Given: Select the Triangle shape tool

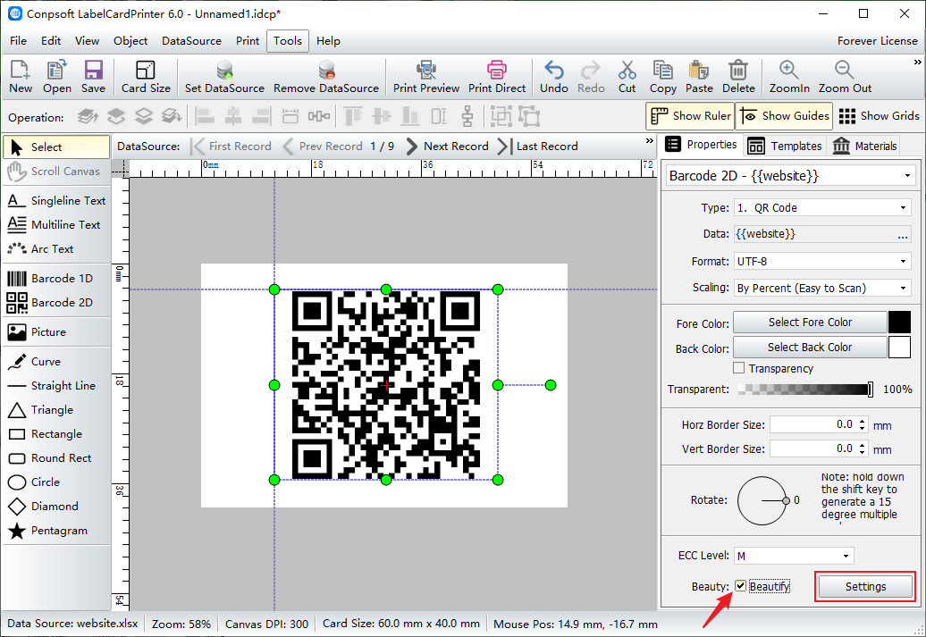Looking at the screenshot, I should click(56, 410).
